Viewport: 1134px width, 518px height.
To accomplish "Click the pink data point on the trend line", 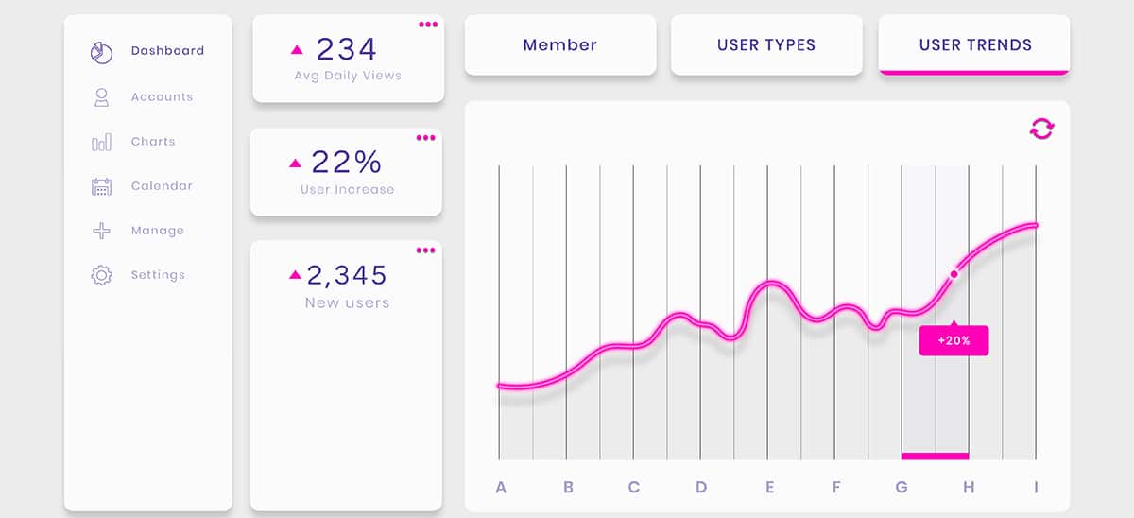I will [954, 274].
